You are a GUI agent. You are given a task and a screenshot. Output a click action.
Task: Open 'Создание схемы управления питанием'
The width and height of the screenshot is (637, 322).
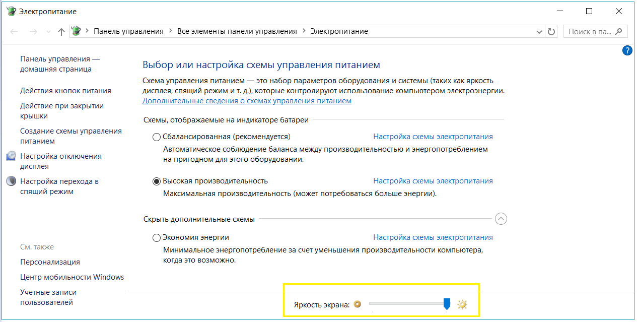pos(71,136)
